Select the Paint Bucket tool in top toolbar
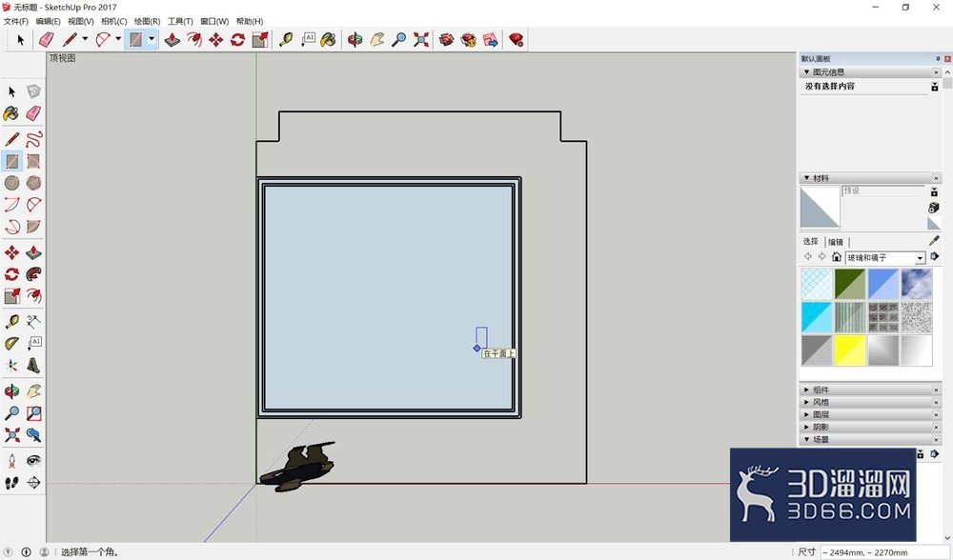 pos(328,40)
